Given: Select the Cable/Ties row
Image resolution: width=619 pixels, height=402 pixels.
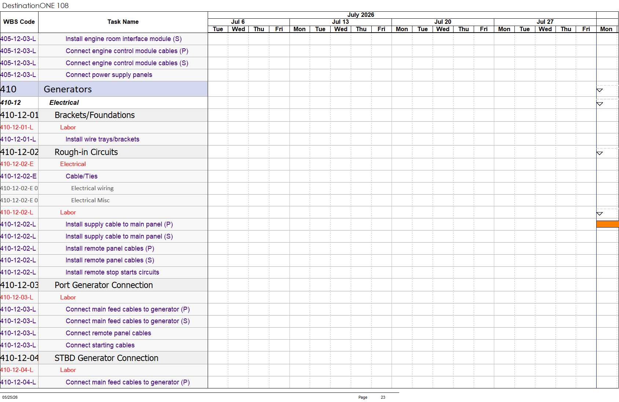Looking at the screenshot, I should pyautogui.click(x=104, y=176).
